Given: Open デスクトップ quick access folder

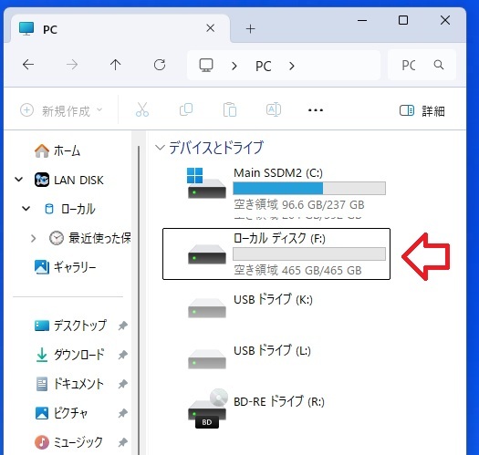Looking at the screenshot, I should point(71,326).
